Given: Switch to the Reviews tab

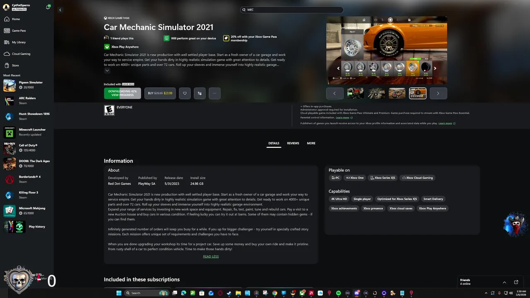Looking at the screenshot, I should click(x=293, y=143).
